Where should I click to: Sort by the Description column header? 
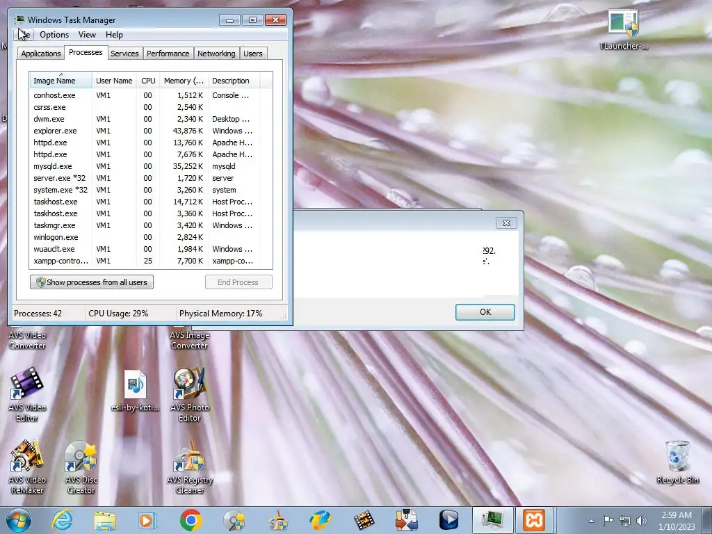[x=234, y=81]
